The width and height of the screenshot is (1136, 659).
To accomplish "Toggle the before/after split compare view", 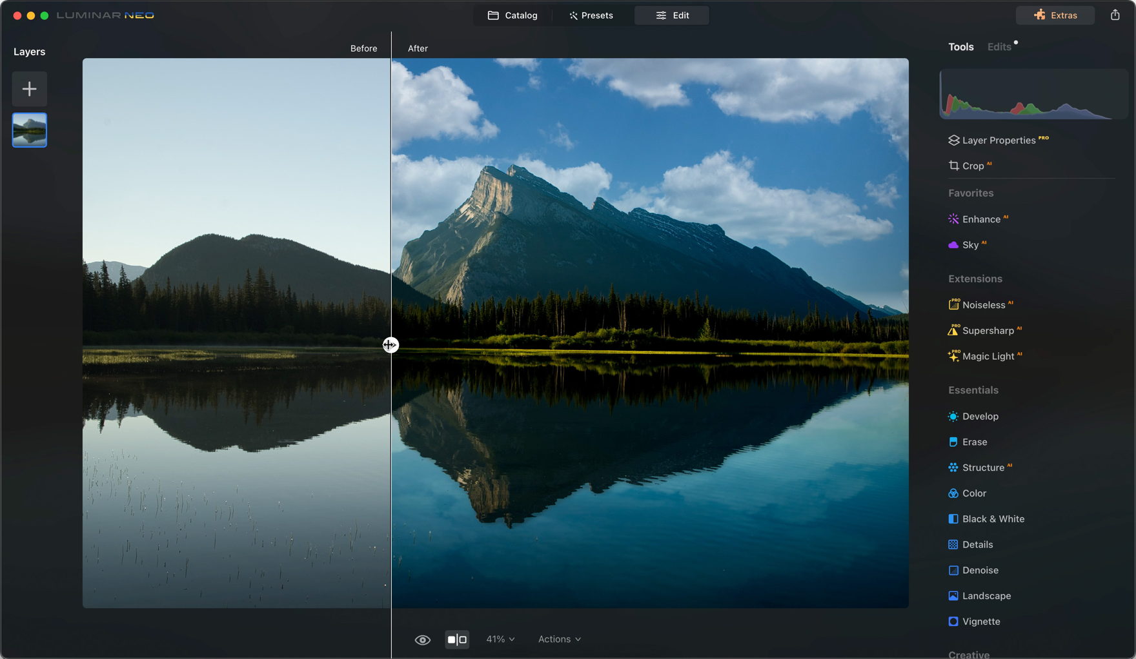I will tap(457, 640).
